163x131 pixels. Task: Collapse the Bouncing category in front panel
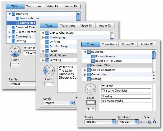85,52
